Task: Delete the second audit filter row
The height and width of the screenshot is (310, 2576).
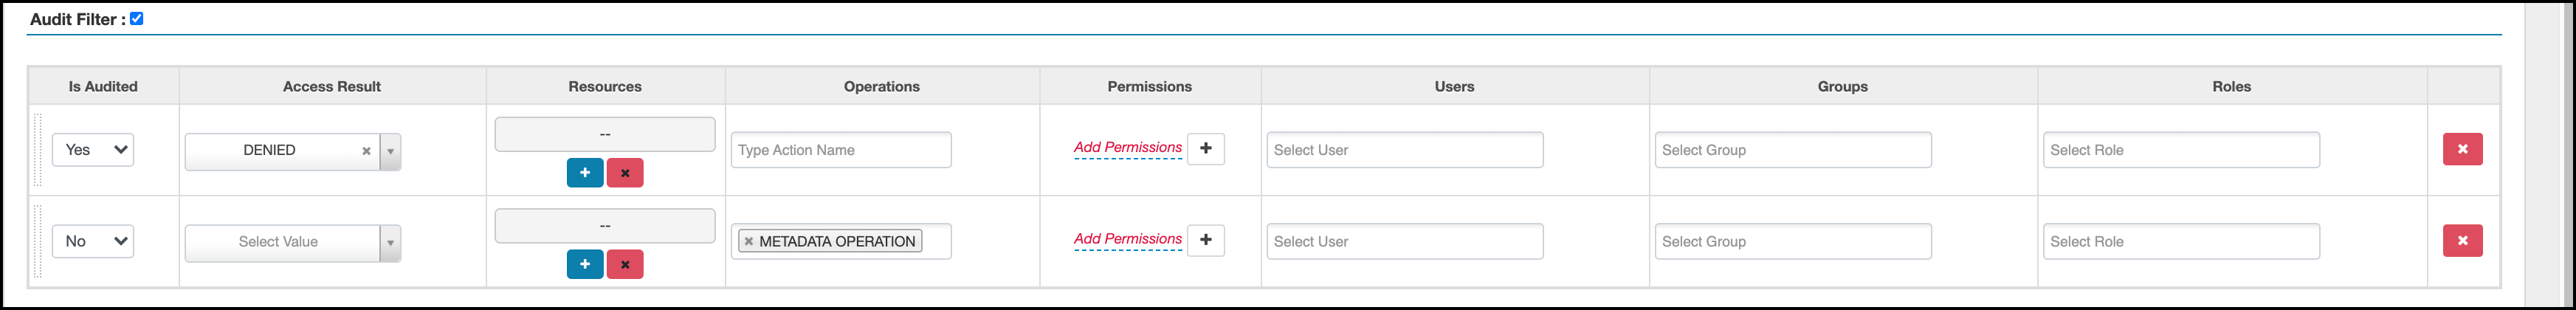Action: 2462,241
